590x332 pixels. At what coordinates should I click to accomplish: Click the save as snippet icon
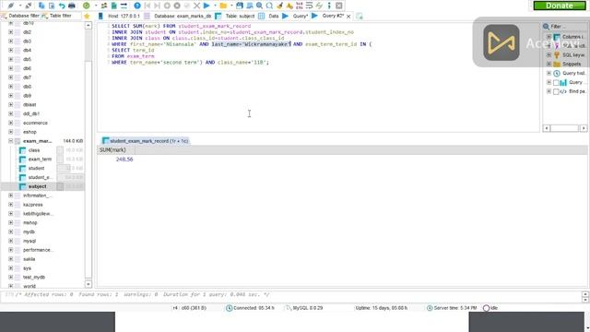[250, 6]
